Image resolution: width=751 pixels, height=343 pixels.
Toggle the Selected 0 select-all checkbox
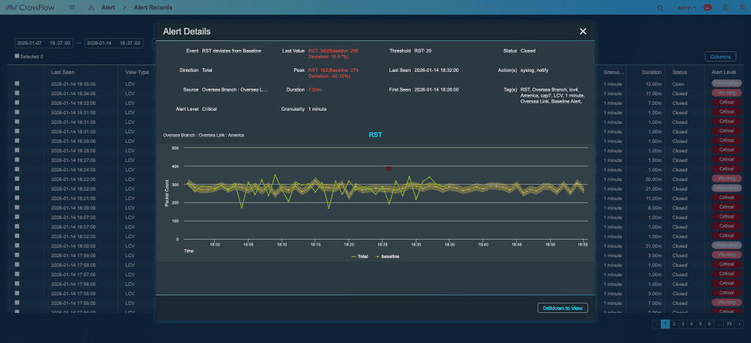click(x=17, y=56)
